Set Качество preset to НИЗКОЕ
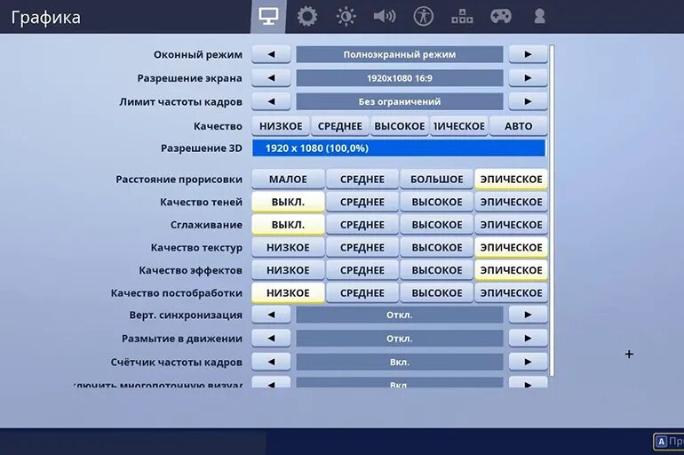 281,126
